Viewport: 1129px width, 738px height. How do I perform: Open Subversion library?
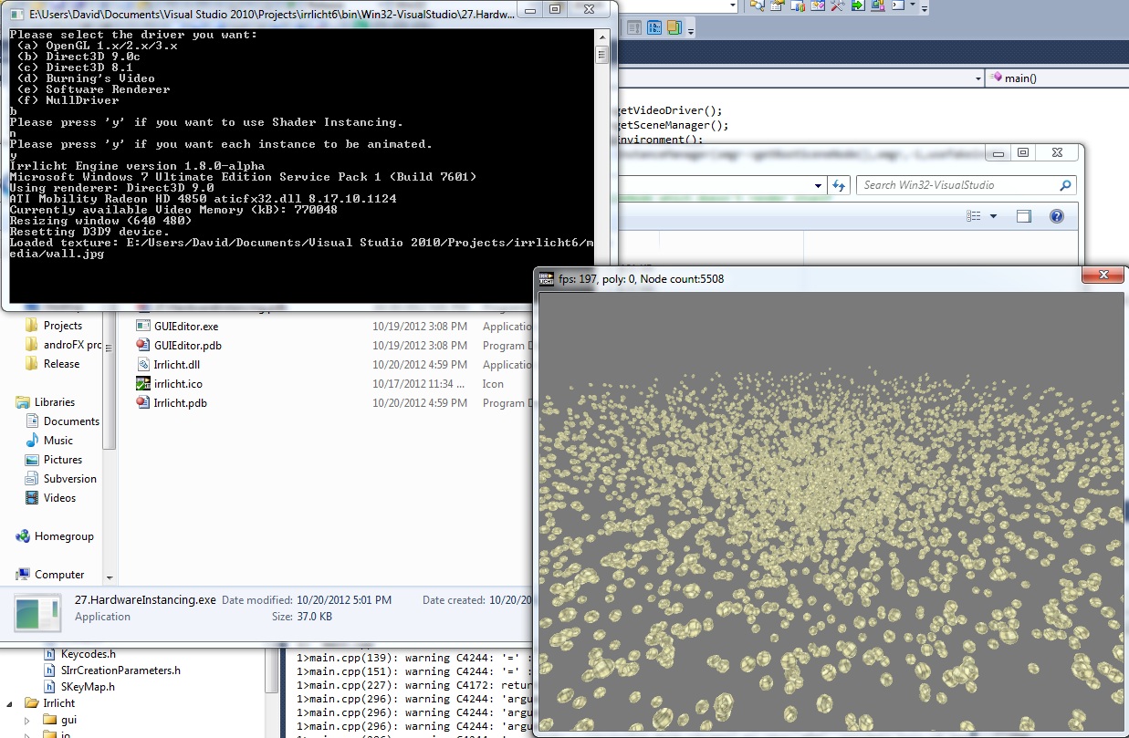click(x=69, y=478)
